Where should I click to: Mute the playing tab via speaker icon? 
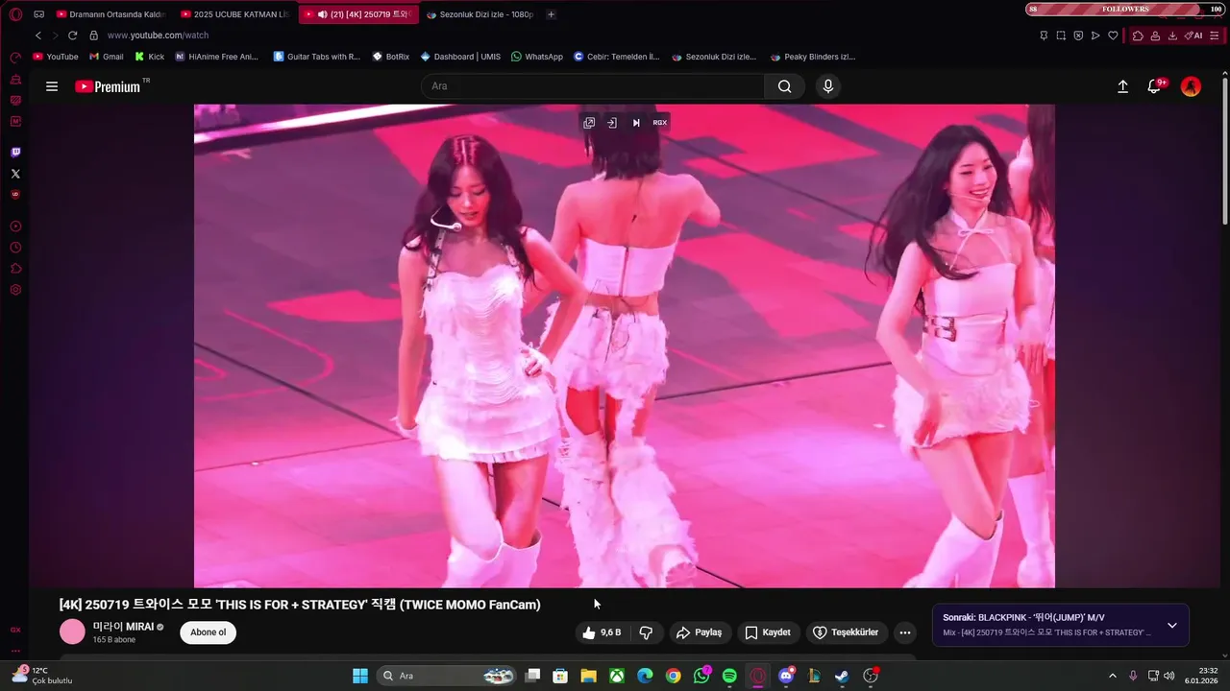[323, 14]
